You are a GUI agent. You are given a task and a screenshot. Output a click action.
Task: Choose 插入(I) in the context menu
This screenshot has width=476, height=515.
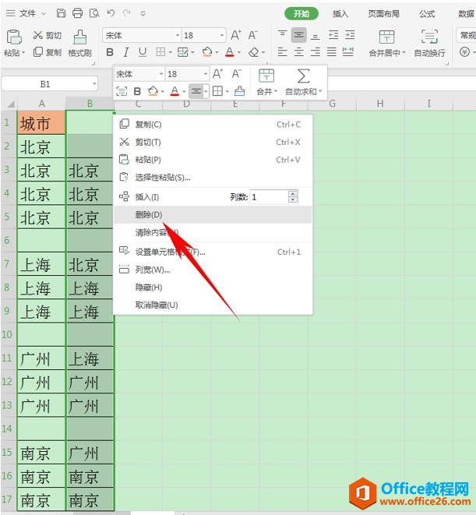point(147,197)
